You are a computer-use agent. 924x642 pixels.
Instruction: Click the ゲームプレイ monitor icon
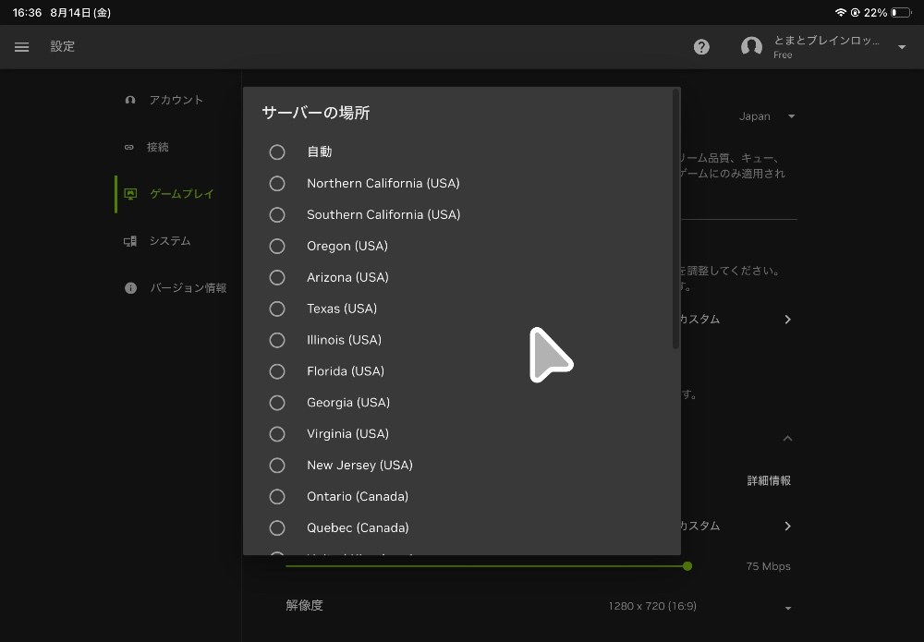pyautogui.click(x=130, y=194)
